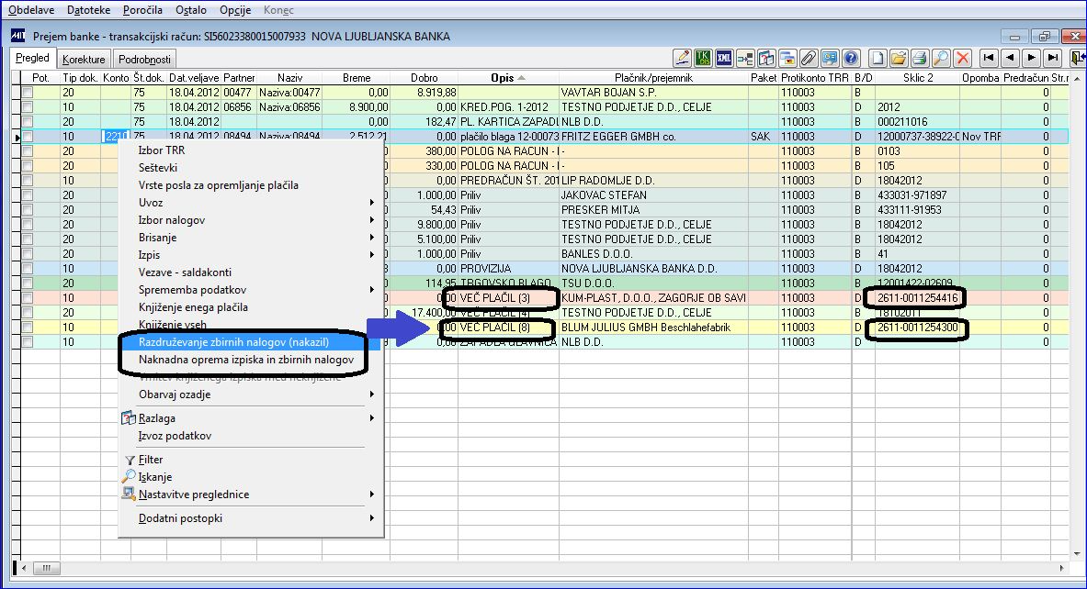Toggle the checkbox on the last row (NLB D.D.)
This screenshot has width=1087, height=589.
tap(28, 342)
